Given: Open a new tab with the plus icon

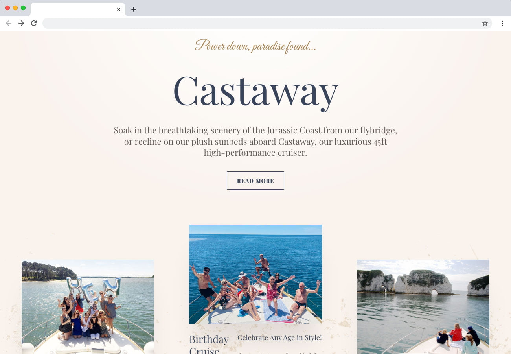Looking at the screenshot, I should (134, 9).
